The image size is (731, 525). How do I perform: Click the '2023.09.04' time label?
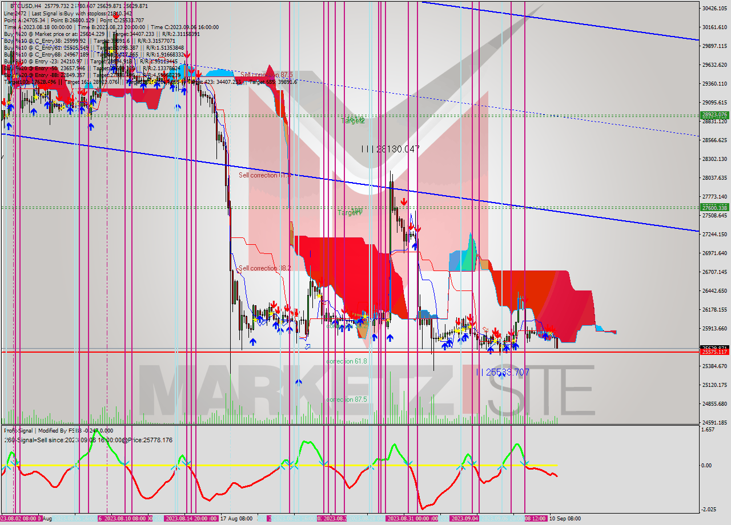(464, 519)
